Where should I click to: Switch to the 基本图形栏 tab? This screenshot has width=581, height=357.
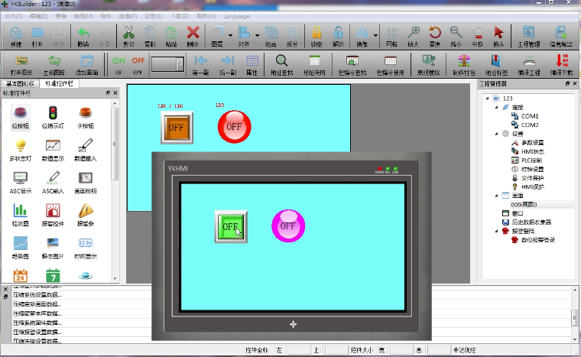[20, 83]
